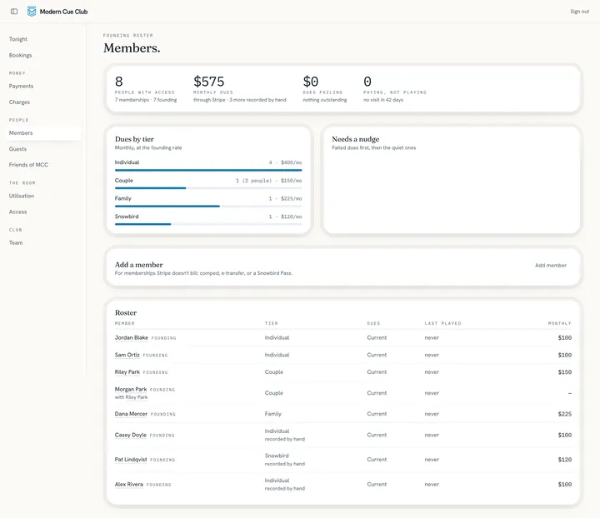
Task: Sign out of the account
Action: pos(579,12)
